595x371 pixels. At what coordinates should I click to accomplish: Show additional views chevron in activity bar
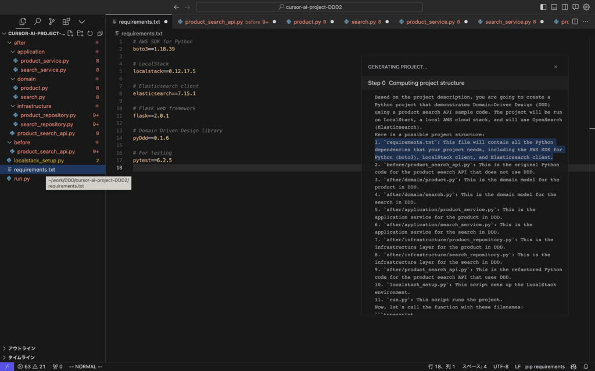click(x=81, y=22)
